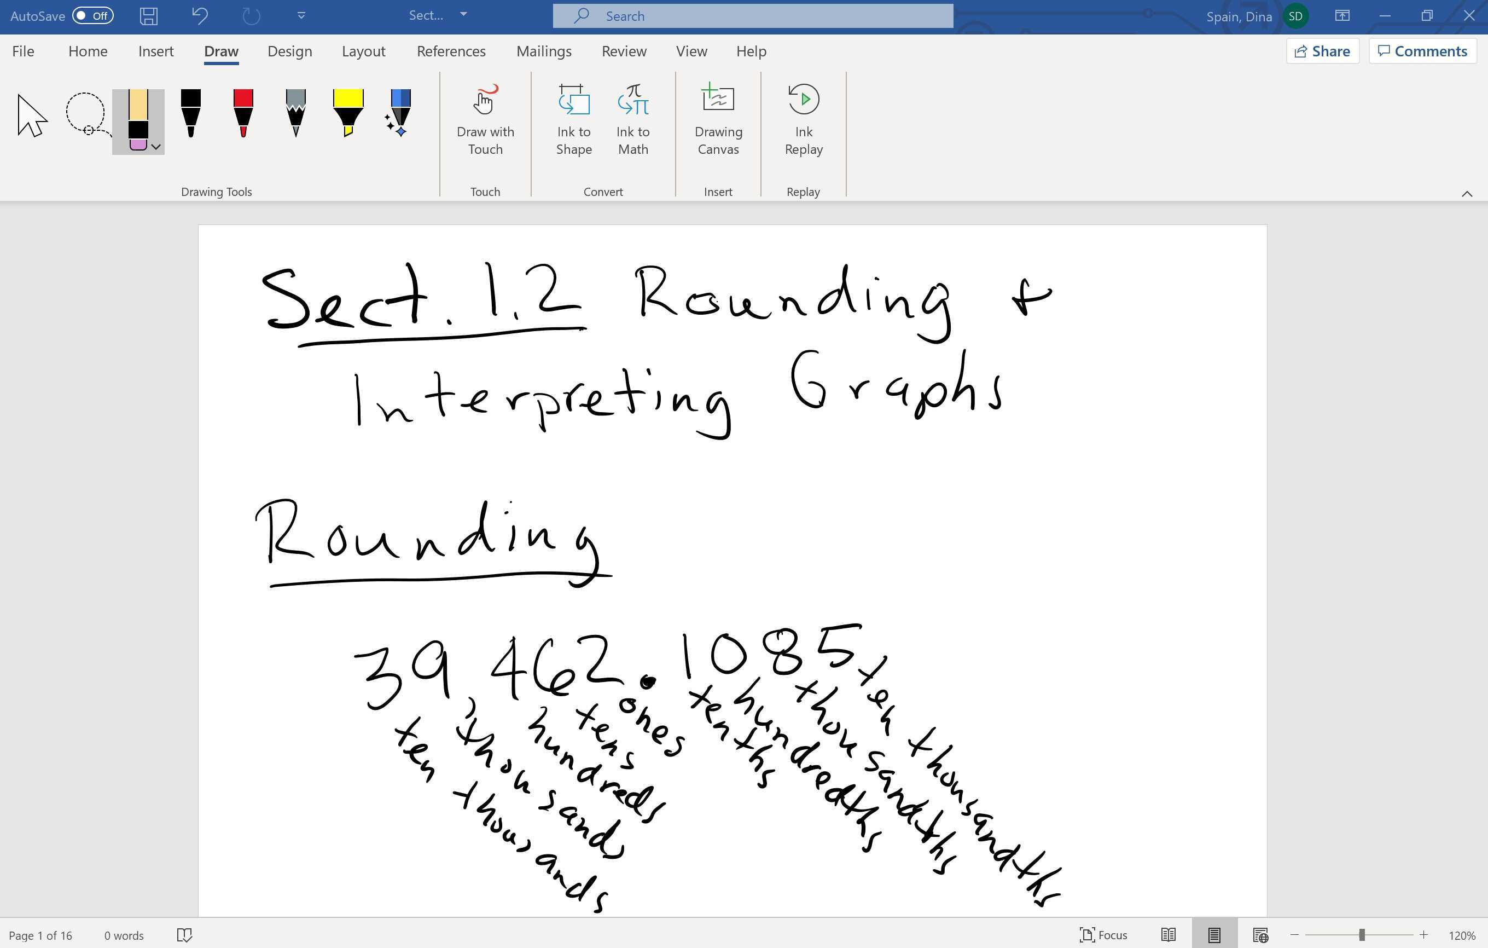Open the Mailings ribbon tab

(544, 51)
